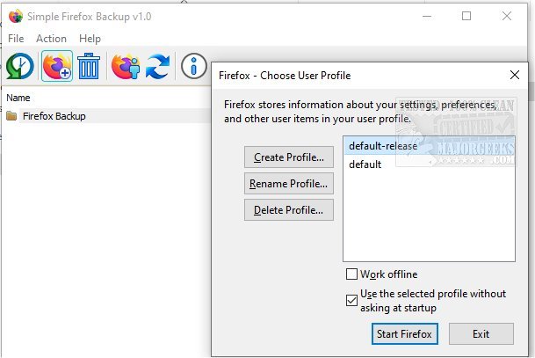The height and width of the screenshot is (358, 535).
Task: Close the Simple Firefox Backup window
Action: point(507,16)
